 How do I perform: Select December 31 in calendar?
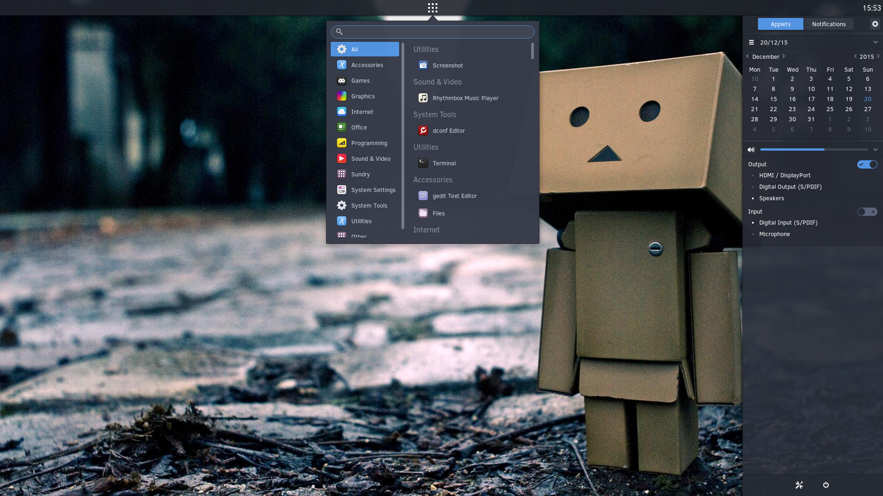811,119
